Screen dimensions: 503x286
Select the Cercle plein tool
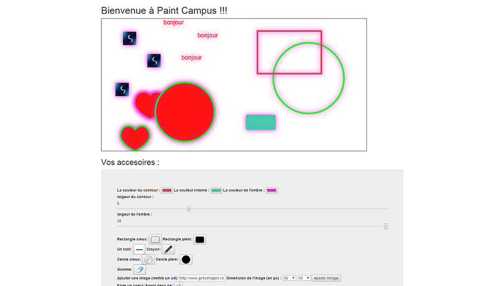(x=186, y=259)
